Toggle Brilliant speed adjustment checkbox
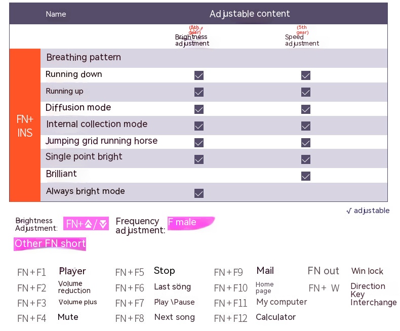Viewport: 400px width, 331px height. (x=306, y=176)
